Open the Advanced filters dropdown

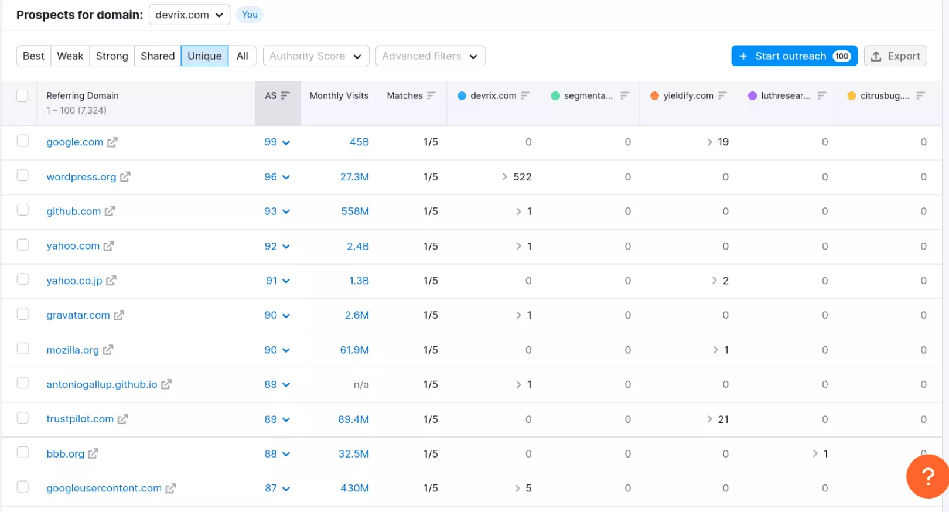coord(430,56)
